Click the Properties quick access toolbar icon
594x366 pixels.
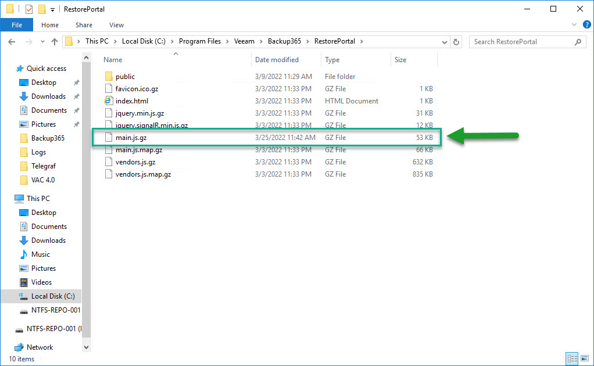(29, 9)
